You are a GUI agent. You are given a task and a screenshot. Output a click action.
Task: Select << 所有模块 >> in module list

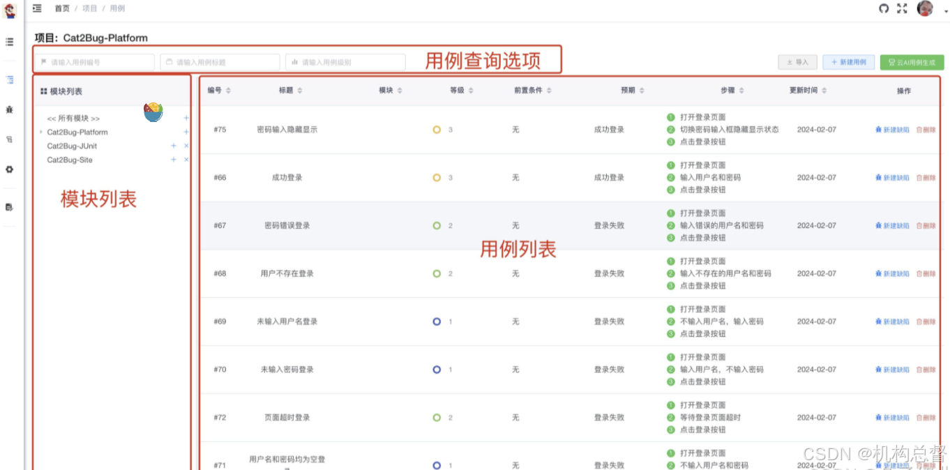pos(73,119)
